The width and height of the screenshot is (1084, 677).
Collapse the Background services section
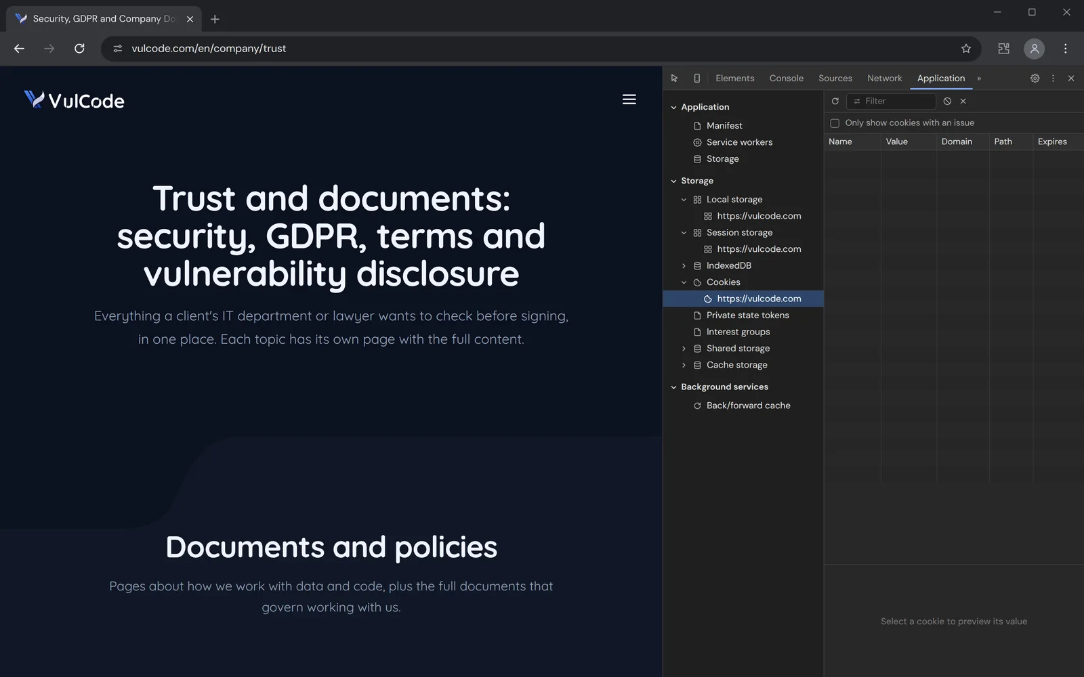tap(673, 387)
